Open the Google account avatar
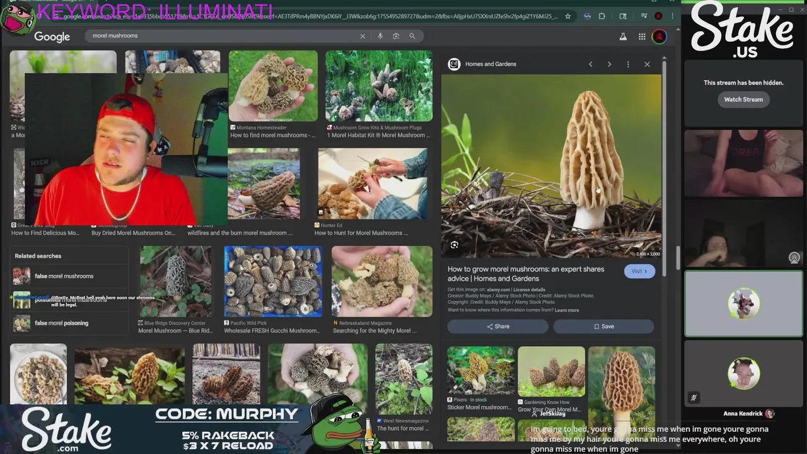The image size is (807, 454). click(x=659, y=37)
